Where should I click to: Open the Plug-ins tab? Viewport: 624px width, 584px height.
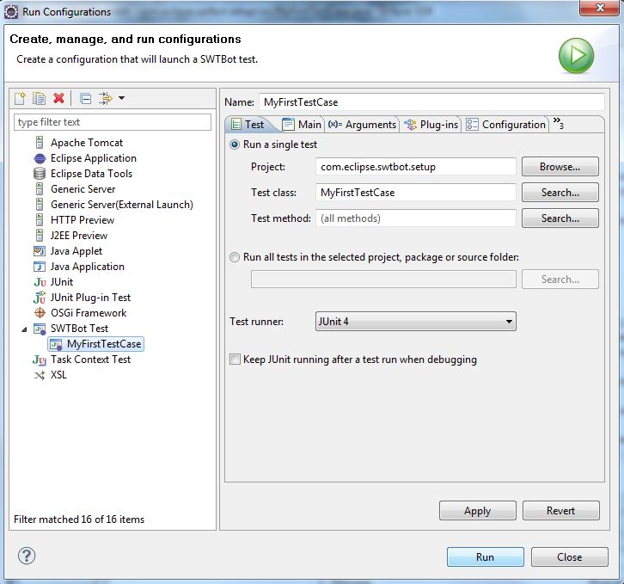431,125
